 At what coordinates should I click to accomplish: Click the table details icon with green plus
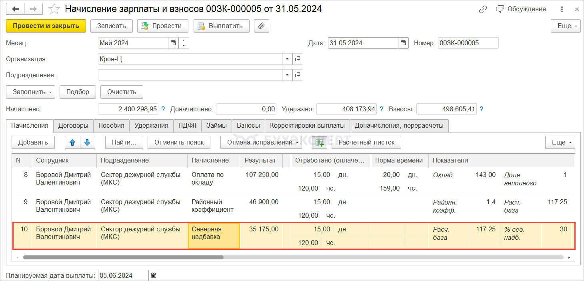(319, 142)
